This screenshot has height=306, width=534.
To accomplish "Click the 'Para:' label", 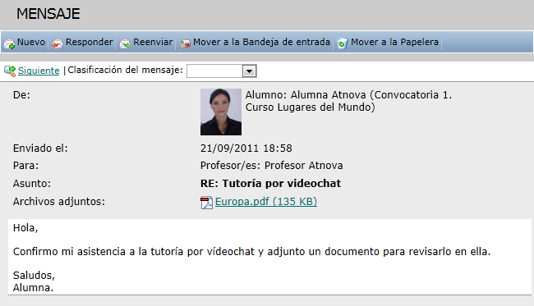I will click(x=26, y=166).
